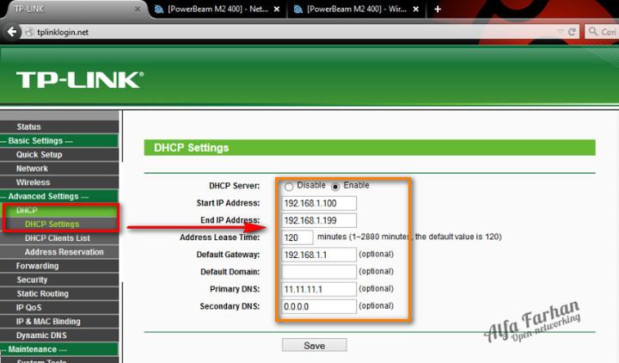
Task: Switch to PowerBeam M2 400 Wir tab
Action: [357, 9]
